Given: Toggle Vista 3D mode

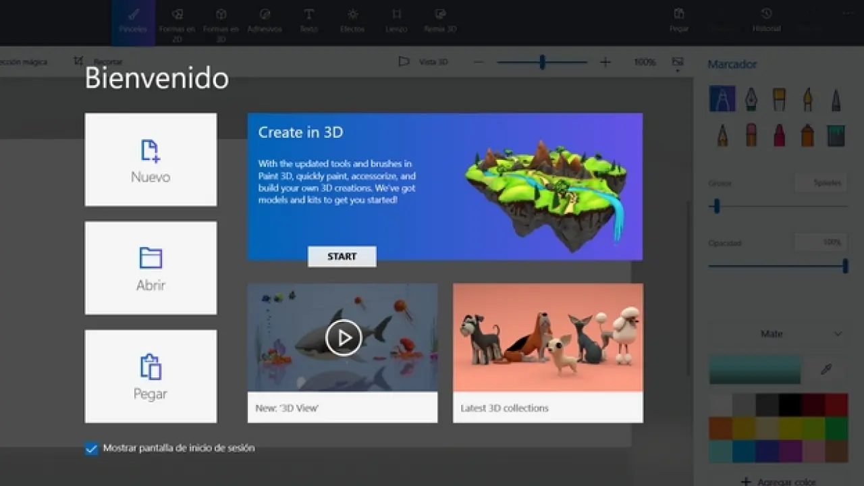Looking at the screenshot, I should click(x=423, y=62).
